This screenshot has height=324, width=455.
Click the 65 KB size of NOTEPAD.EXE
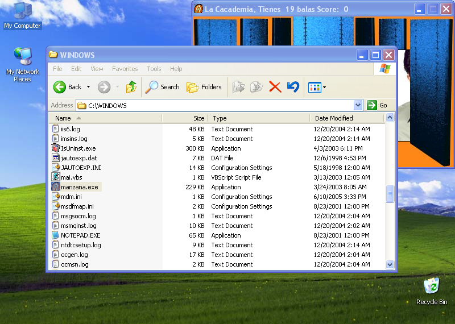coord(196,235)
